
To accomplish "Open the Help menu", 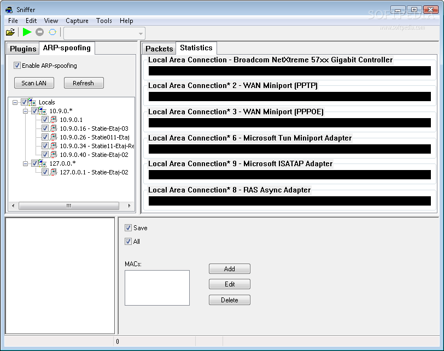I will coord(126,21).
